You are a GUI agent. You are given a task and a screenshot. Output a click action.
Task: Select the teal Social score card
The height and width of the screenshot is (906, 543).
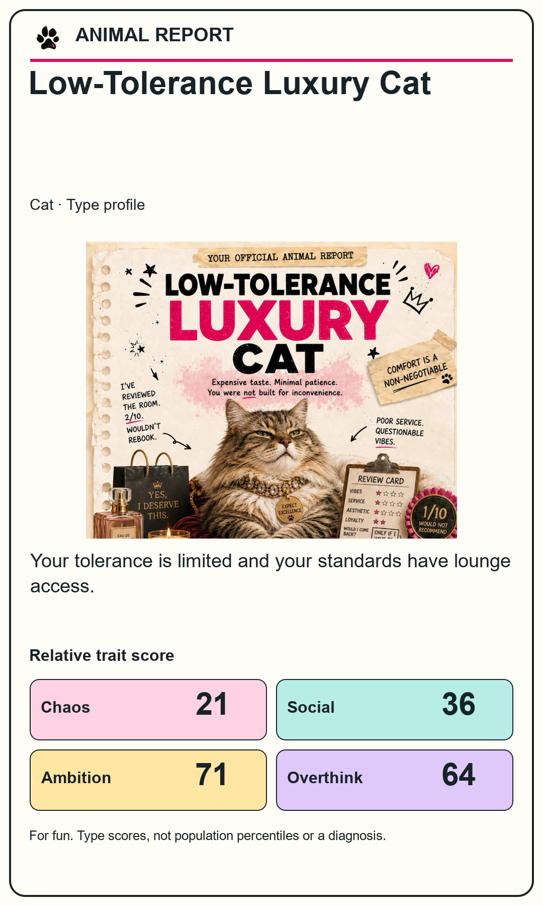[x=395, y=710]
